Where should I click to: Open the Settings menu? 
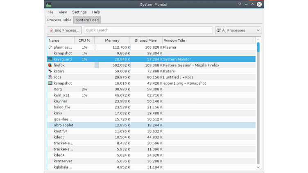79,12
